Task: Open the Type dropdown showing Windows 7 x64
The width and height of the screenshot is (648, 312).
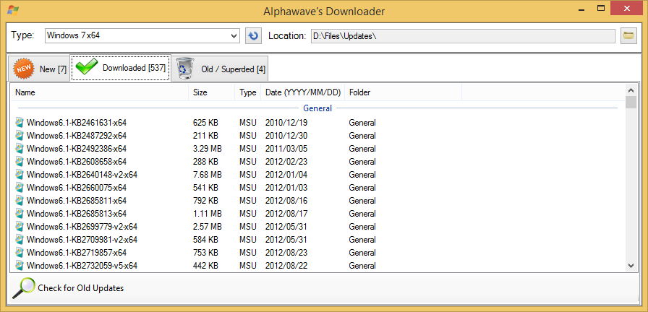Action: (x=142, y=35)
